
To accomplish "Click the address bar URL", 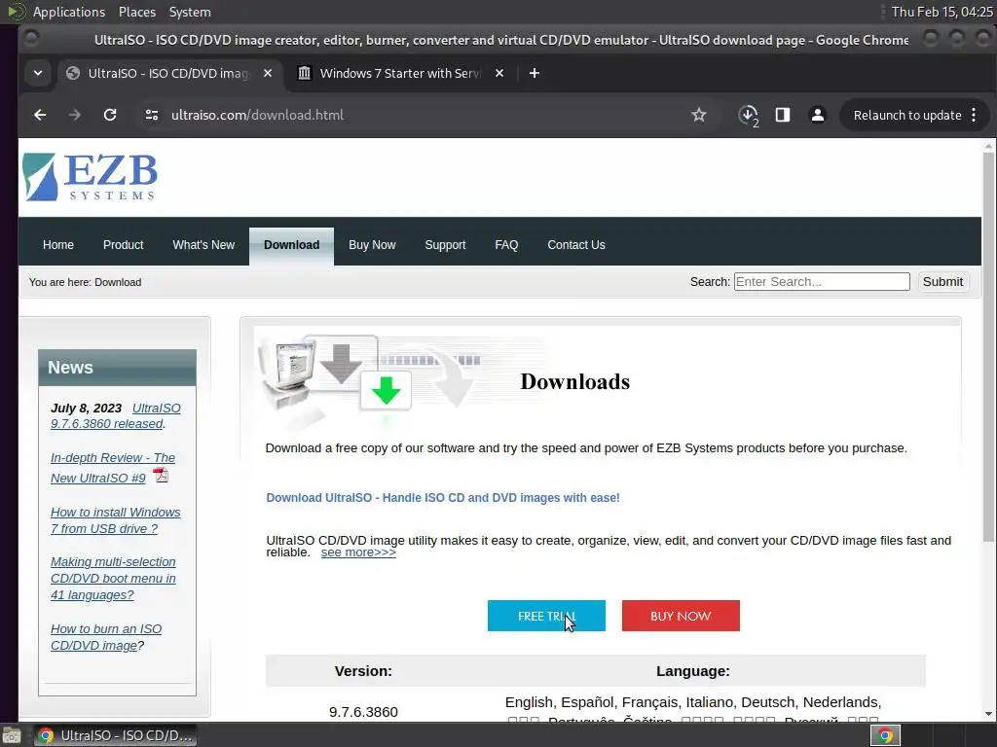I will pos(257,115).
